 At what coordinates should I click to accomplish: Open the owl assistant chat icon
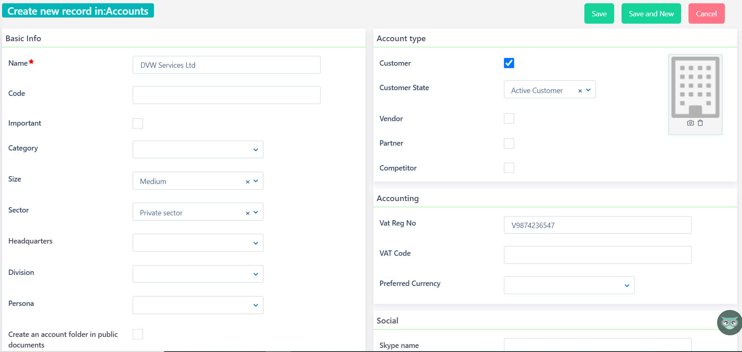729,323
